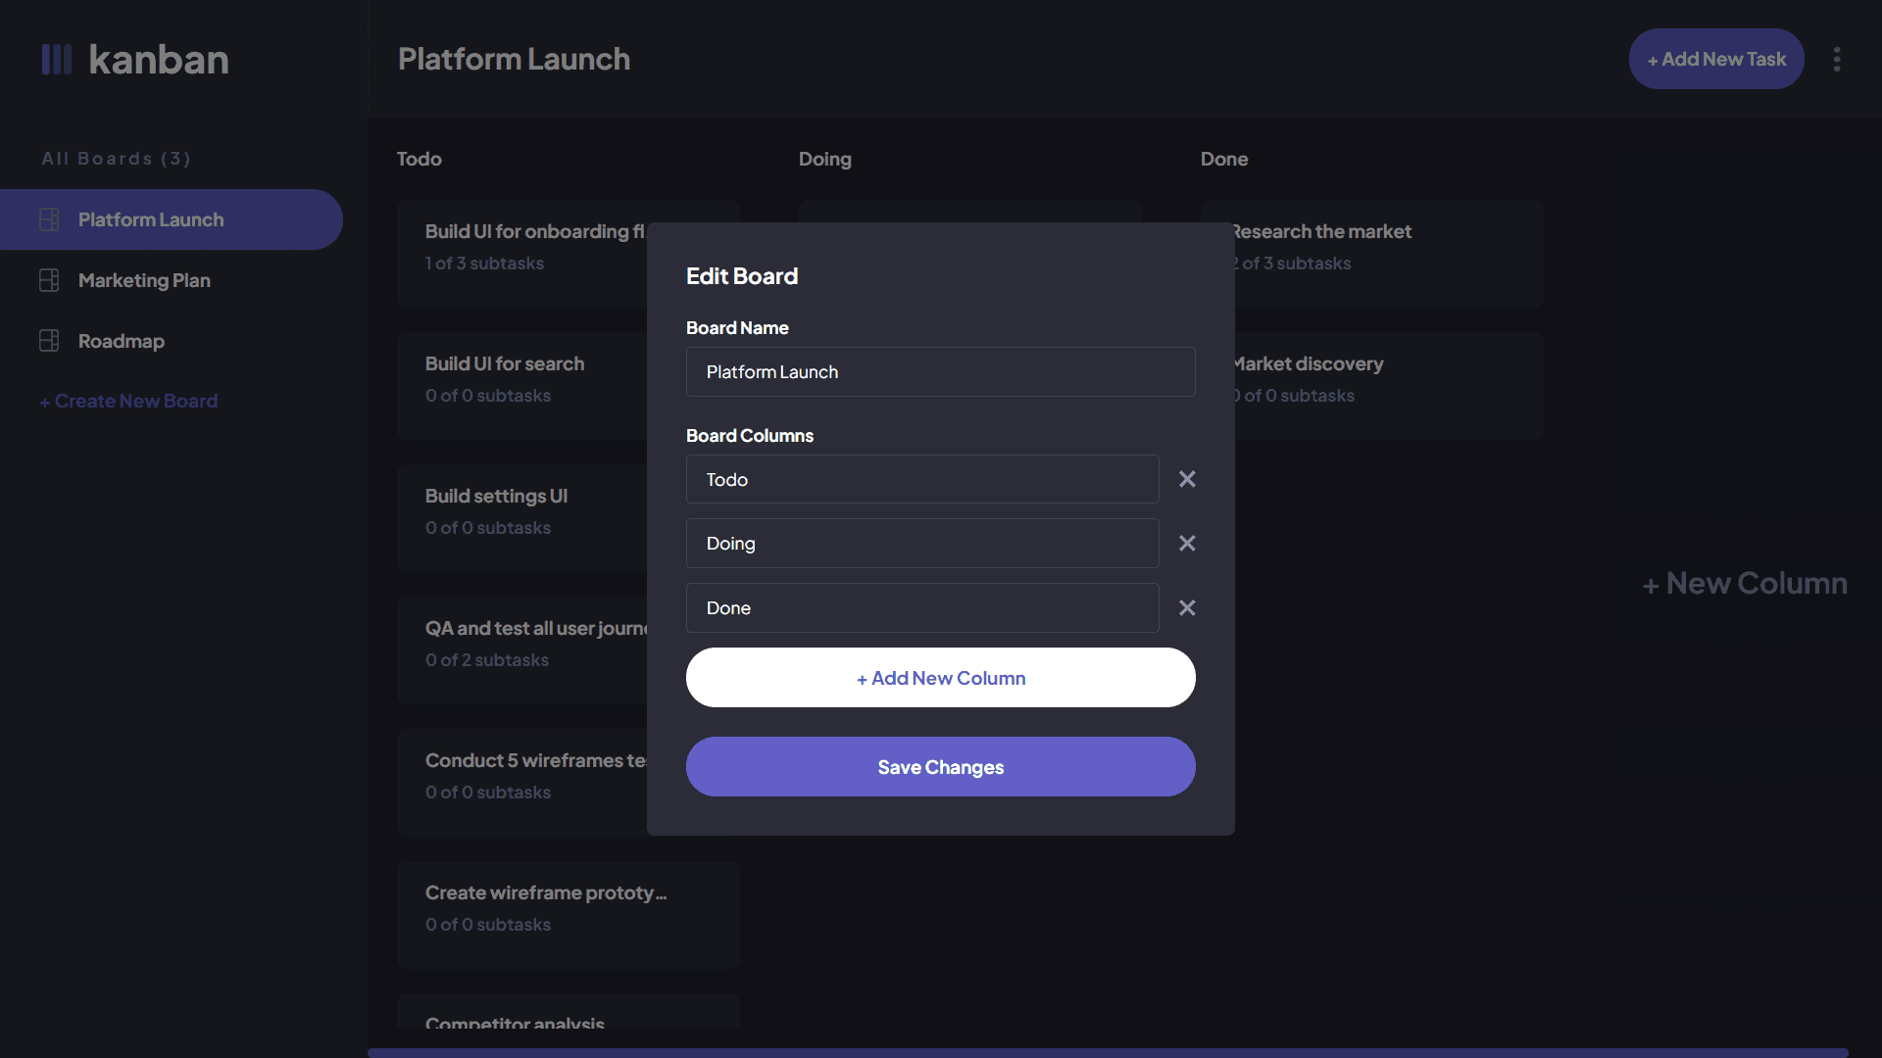Click the kanban logo icon
Screen dimensions: 1882x1058
tap(57, 60)
